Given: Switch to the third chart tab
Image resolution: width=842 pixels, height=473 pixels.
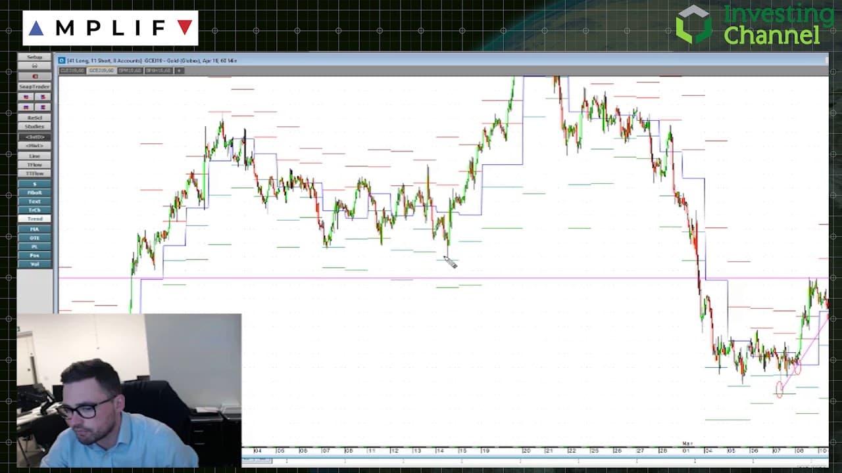Looking at the screenshot, I should [130, 70].
